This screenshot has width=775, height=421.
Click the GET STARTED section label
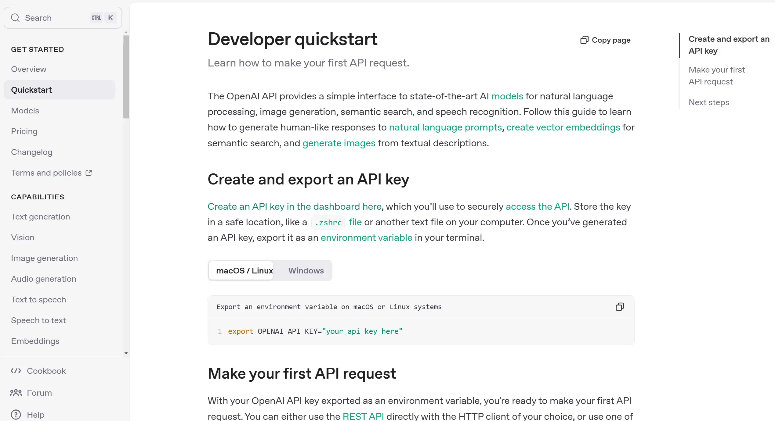click(38, 49)
